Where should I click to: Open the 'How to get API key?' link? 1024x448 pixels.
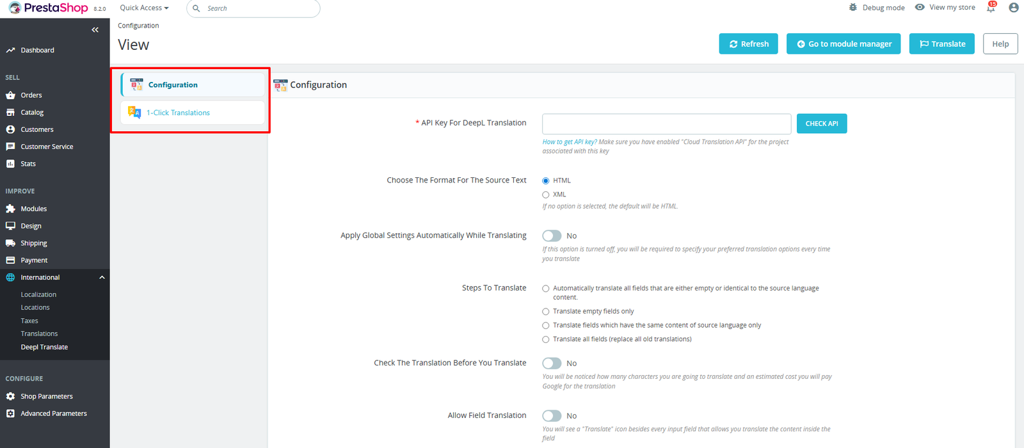tap(569, 142)
